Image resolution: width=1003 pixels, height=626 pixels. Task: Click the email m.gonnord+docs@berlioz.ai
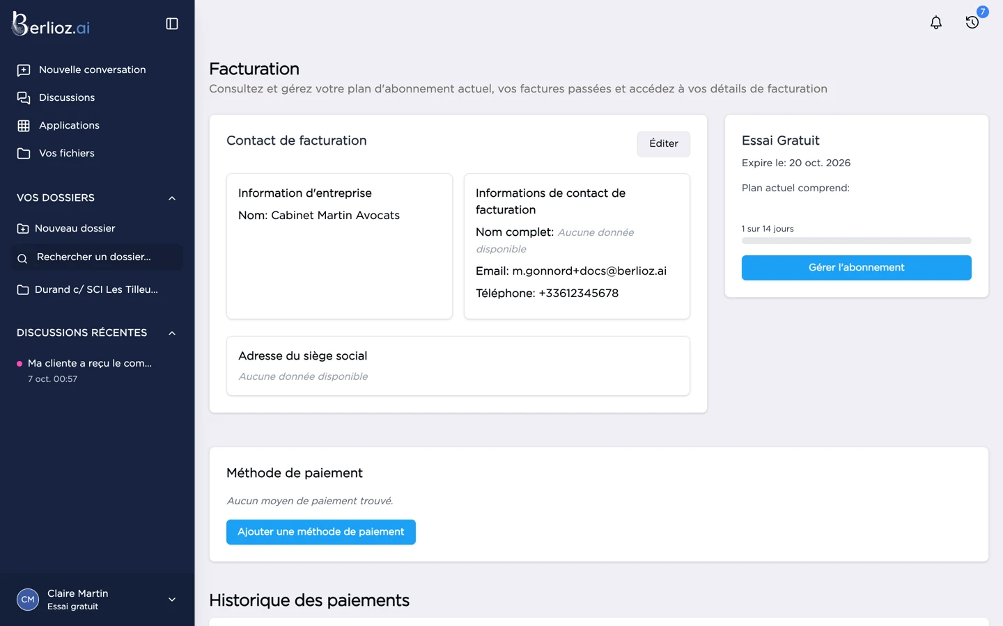click(x=589, y=271)
